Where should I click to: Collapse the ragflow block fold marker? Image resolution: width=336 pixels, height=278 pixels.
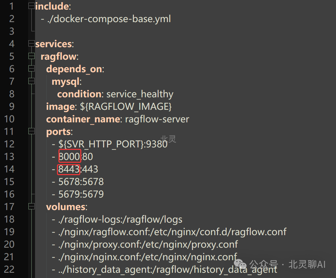[31, 56]
